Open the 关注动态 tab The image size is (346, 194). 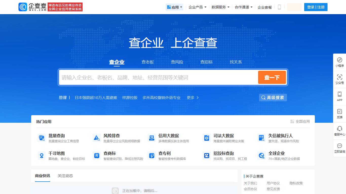[x=65, y=176]
